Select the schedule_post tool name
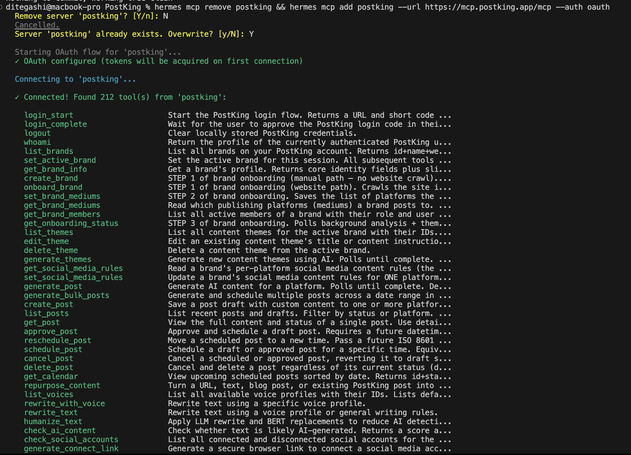 tap(53, 349)
